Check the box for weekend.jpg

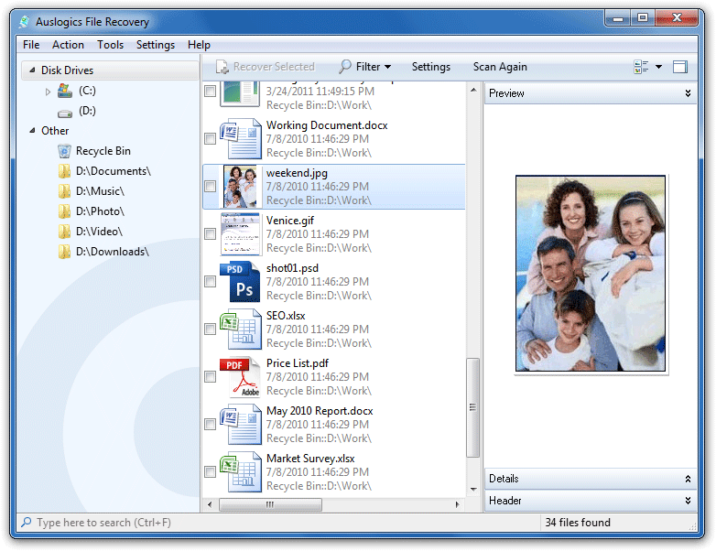[210, 186]
